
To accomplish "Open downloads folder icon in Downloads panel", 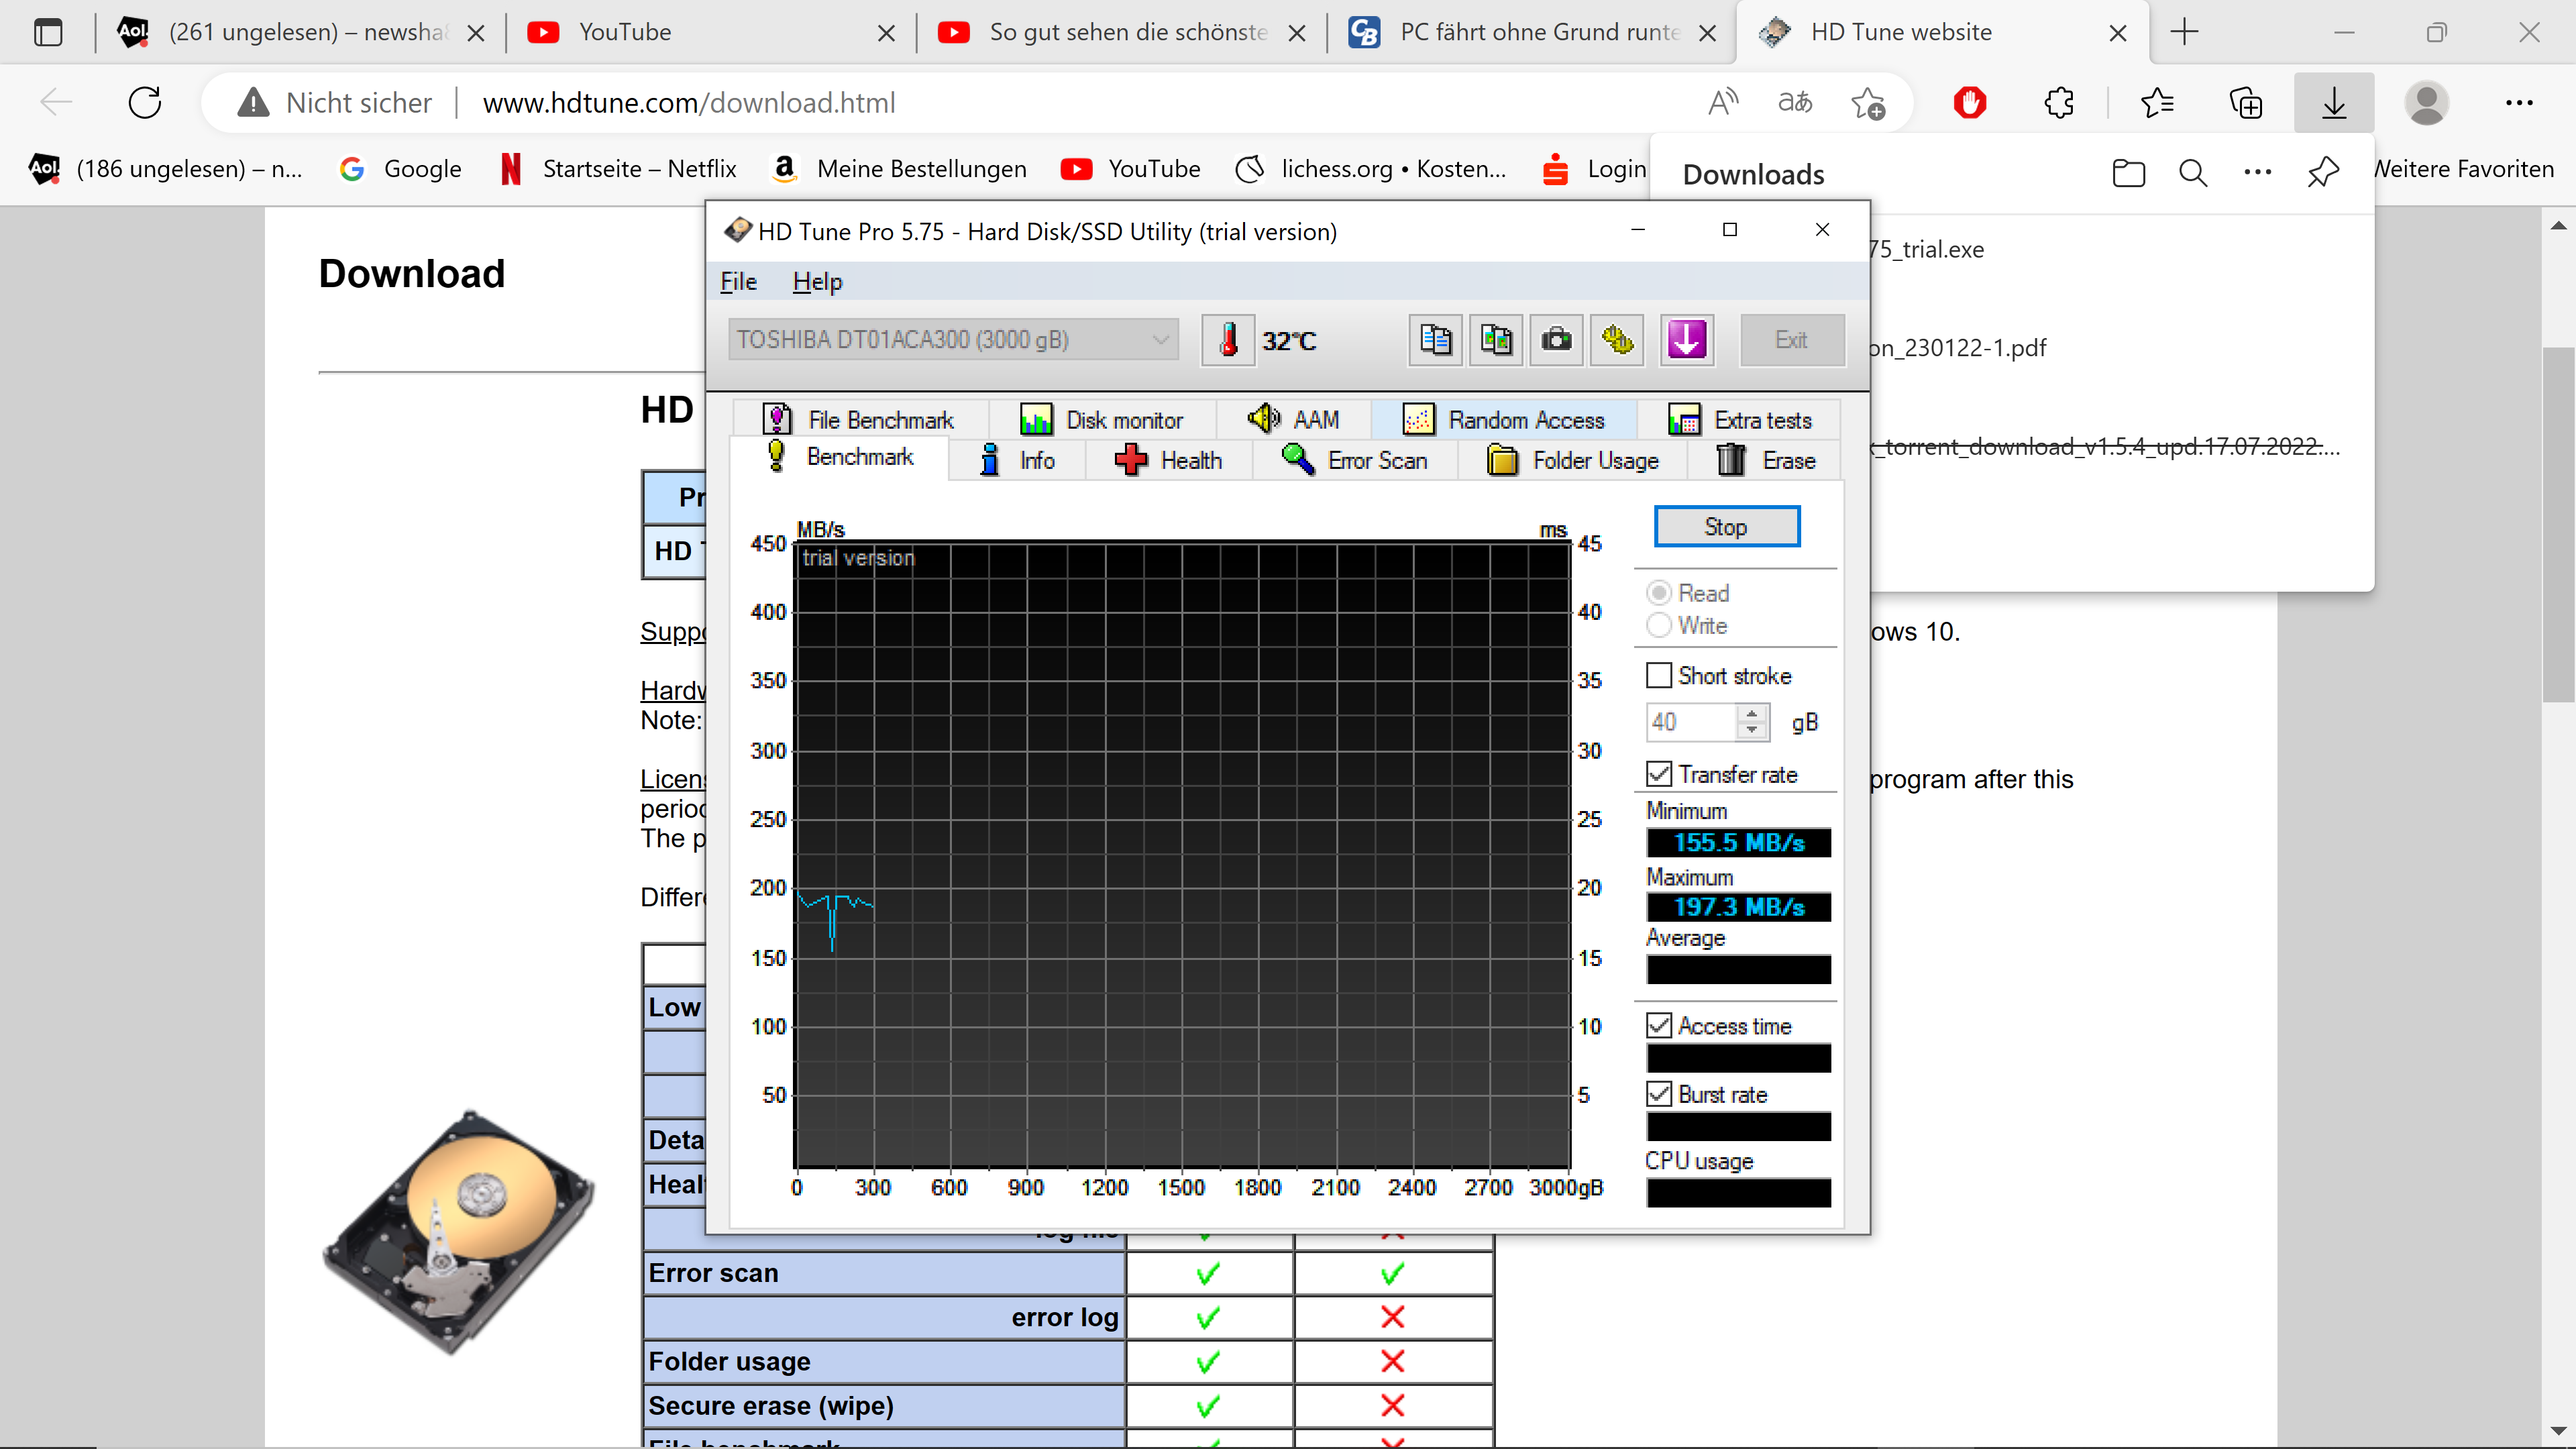I will pyautogui.click(x=2129, y=173).
